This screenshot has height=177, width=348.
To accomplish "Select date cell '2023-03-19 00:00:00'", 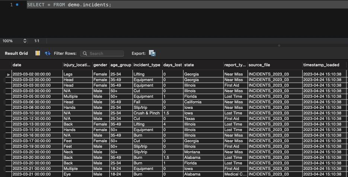I will click(x=37, y=146).
